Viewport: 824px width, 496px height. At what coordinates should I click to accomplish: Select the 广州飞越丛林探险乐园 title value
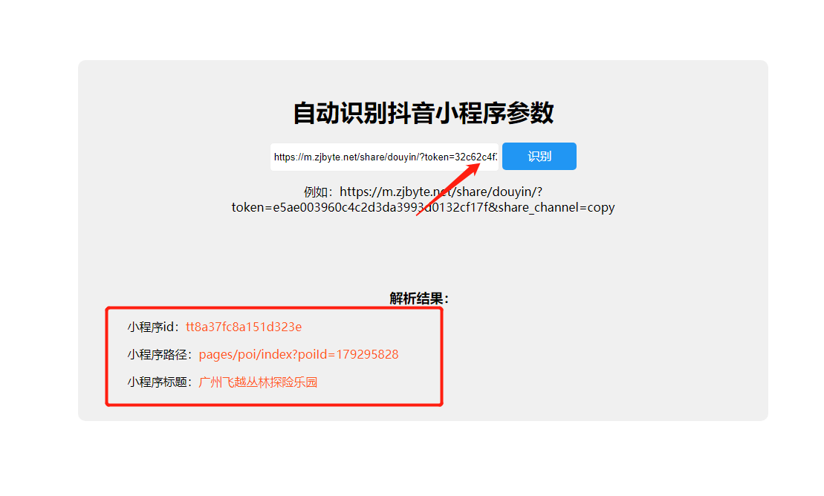click(x=258, y=382)
